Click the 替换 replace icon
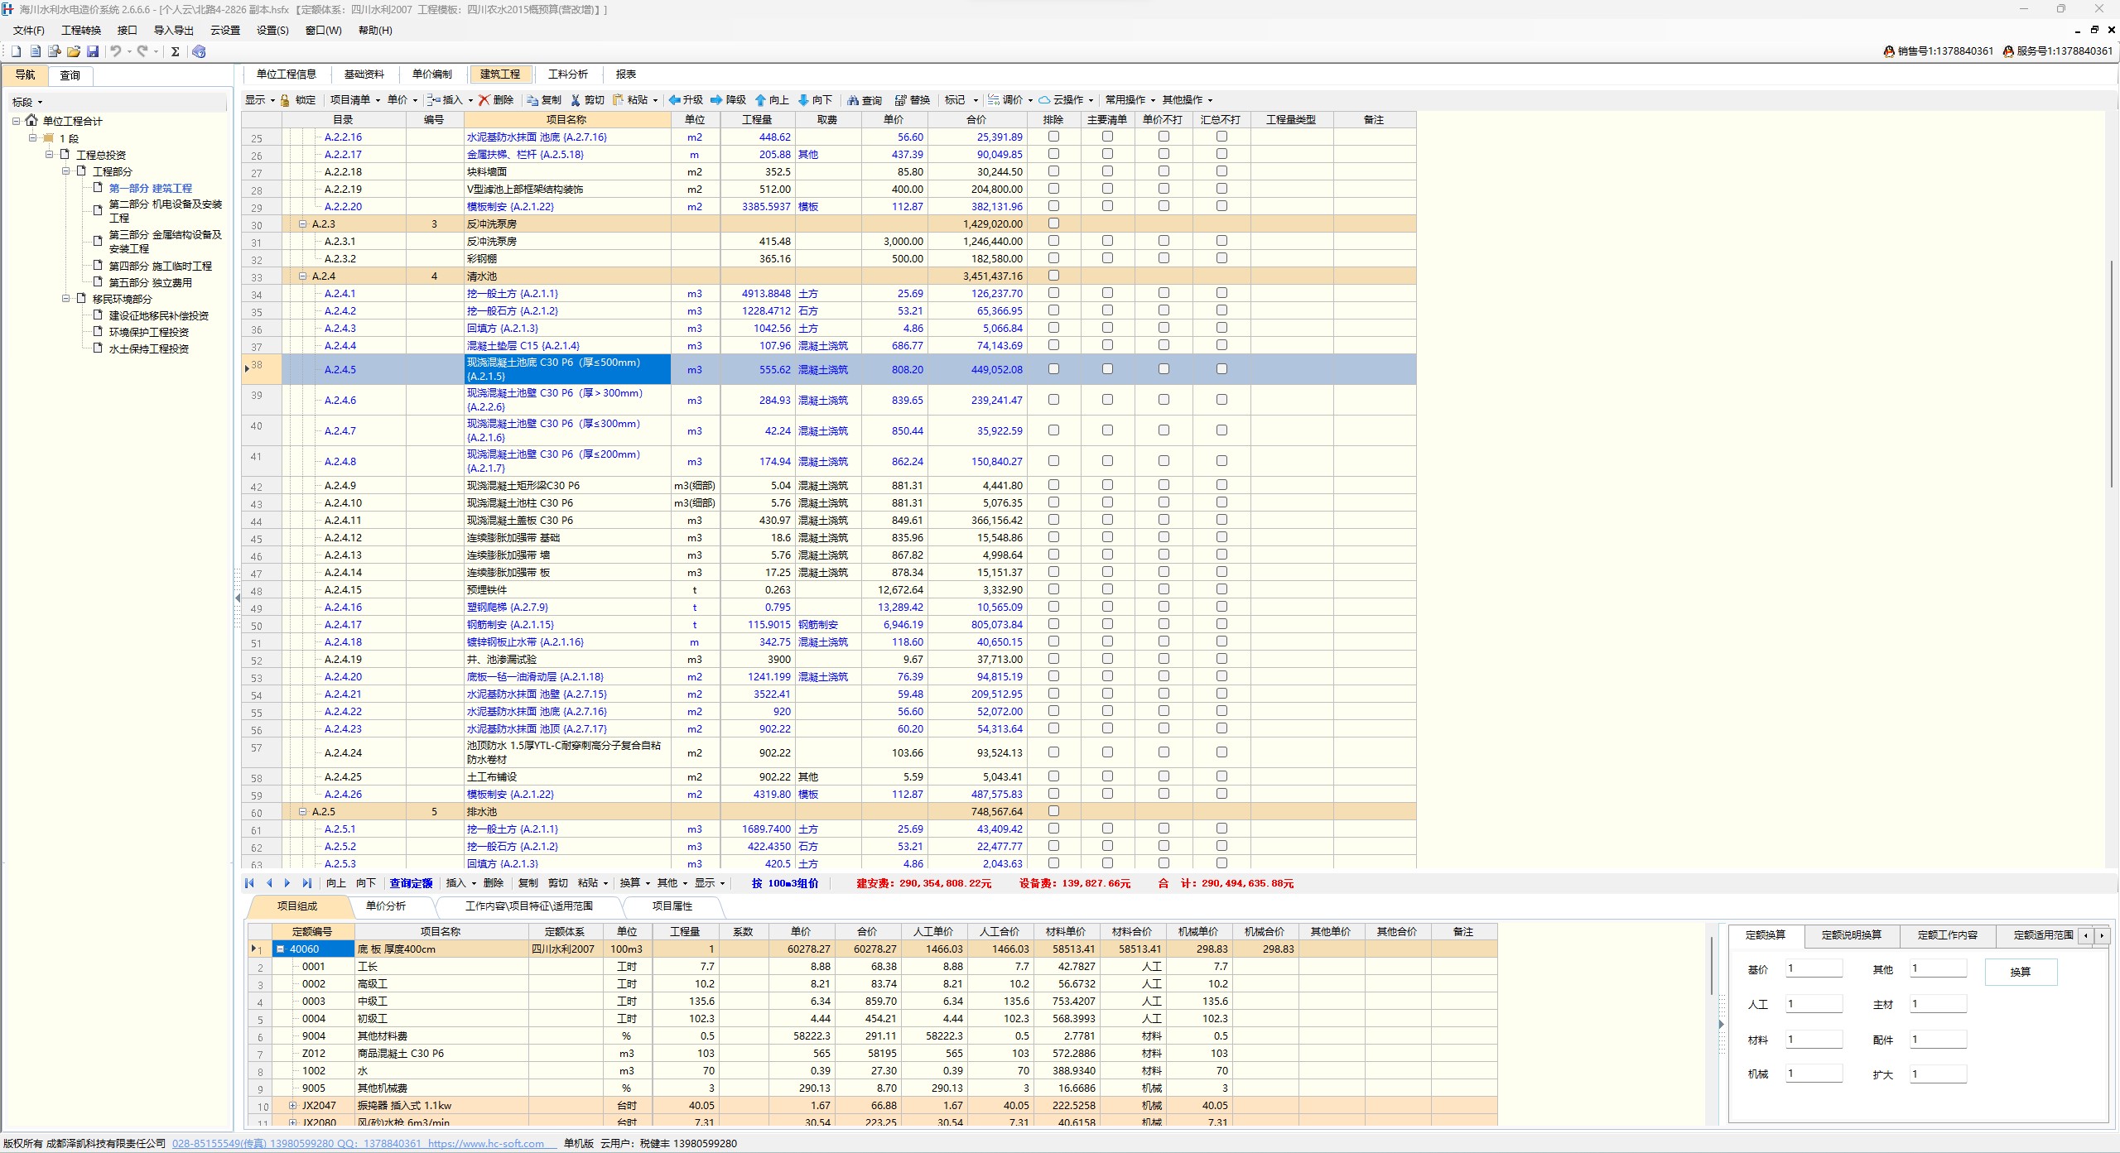 tap(901, 100)
